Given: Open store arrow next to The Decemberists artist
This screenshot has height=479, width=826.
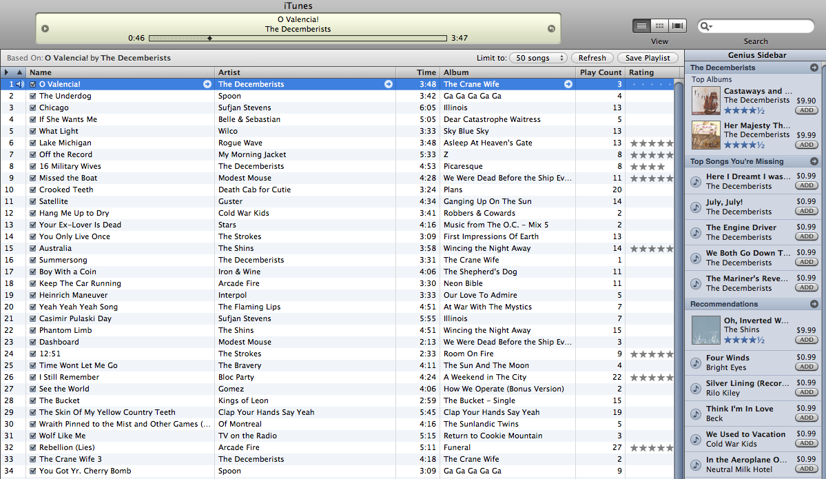Looking at the screenshot, I should (x=389, y=84).
